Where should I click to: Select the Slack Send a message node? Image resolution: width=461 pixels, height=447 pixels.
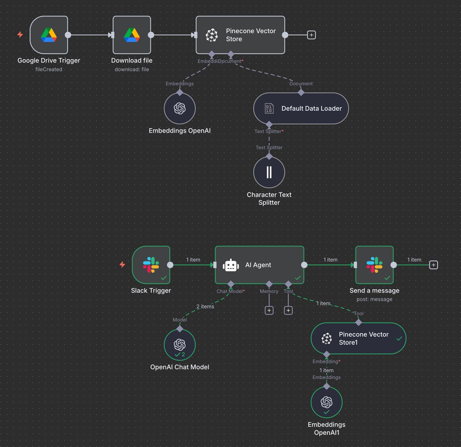coord(375,265)
